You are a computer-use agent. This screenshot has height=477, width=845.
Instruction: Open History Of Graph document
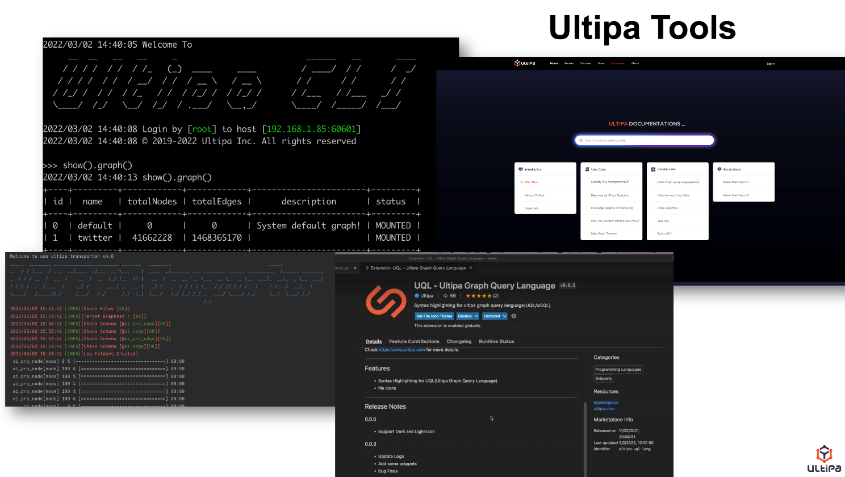tap(534, 195)
